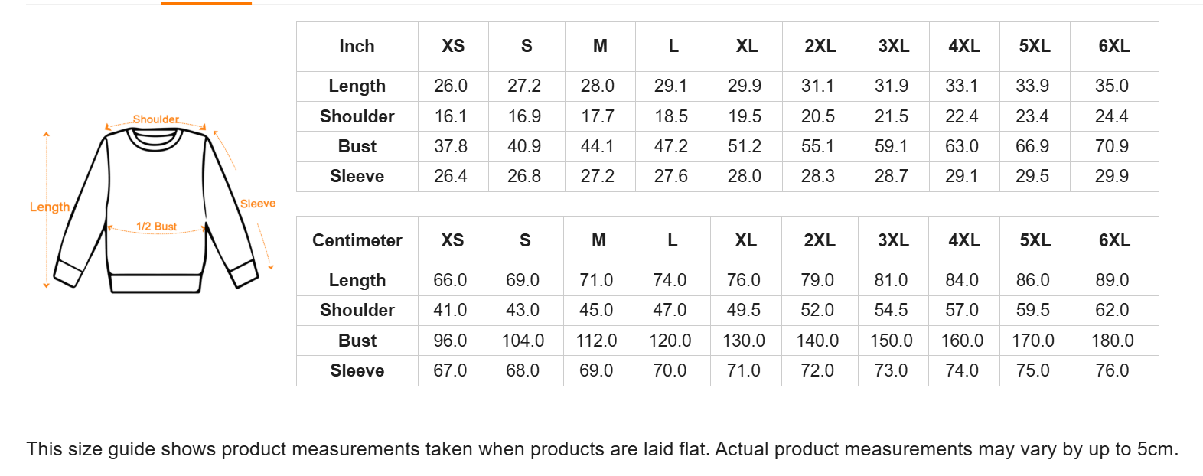This screenshot has width=1203, height=476.
Task: Click the Length row label in Centimeter table
Action: tap(357, 281)
